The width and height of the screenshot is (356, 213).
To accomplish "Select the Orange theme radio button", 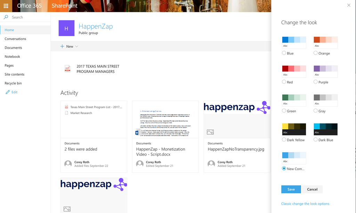I will pos(315,53).
